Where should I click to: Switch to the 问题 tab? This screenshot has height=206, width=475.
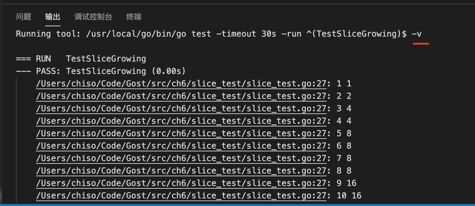24,17
